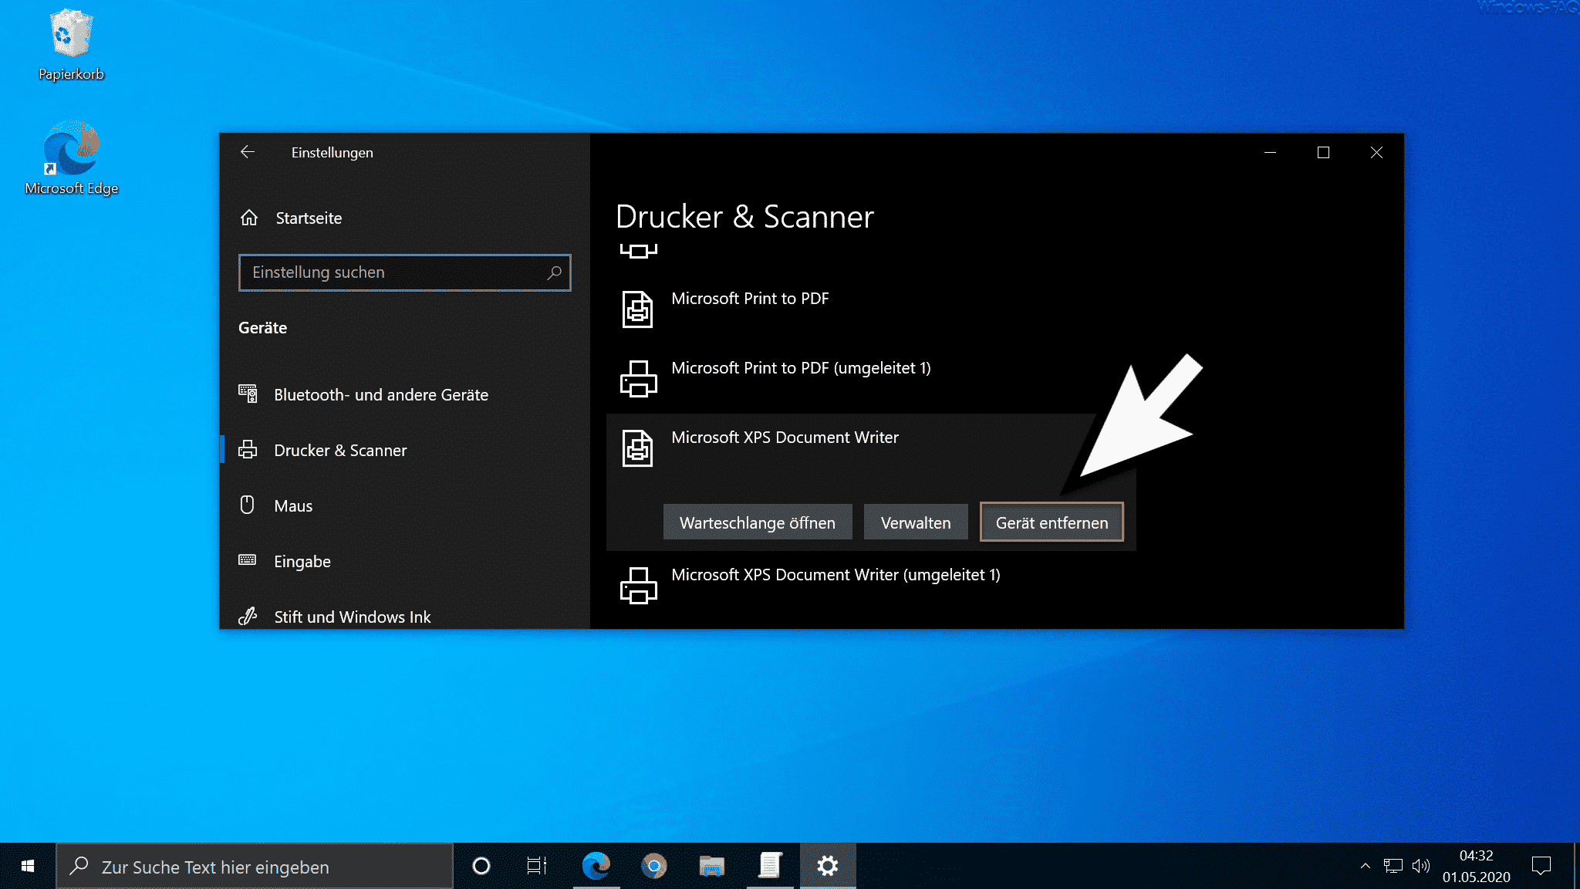This screenshot has height=889, width=1580.
Task: Select Microsoft XPS Document Writer entry
Action: coord(785,438)
